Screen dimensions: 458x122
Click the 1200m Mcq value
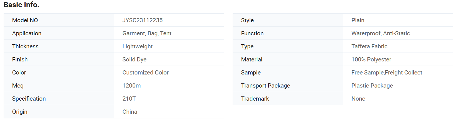132,86
